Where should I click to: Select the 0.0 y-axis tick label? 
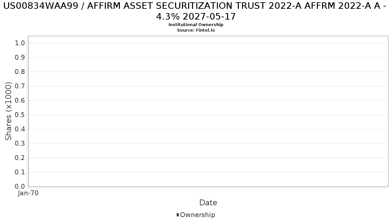(20, 186)
